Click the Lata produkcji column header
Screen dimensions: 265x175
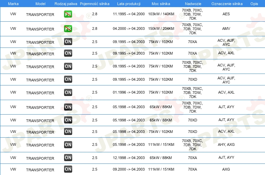point(129,4)
